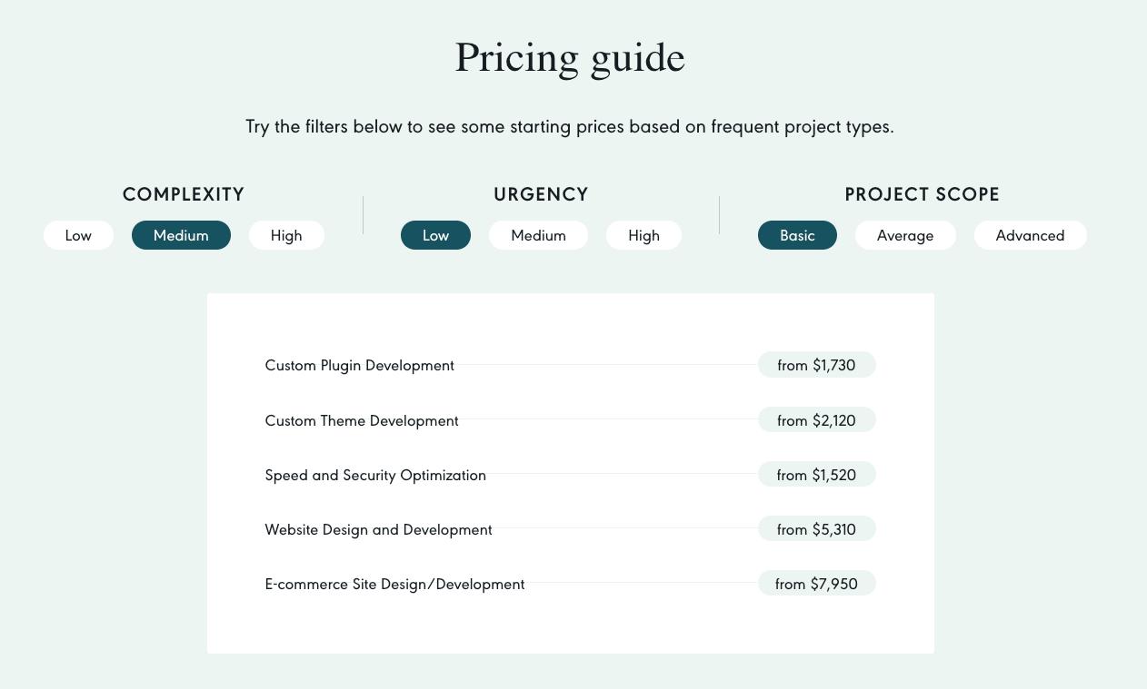This screenshot has height=689, width=1147.
Task: Open Website Design and Development details
Action: 378,529
